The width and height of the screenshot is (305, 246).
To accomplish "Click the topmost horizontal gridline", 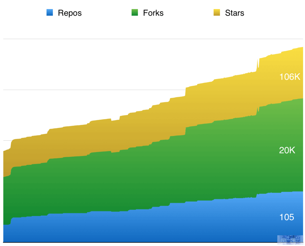I will tap(153, 39).
